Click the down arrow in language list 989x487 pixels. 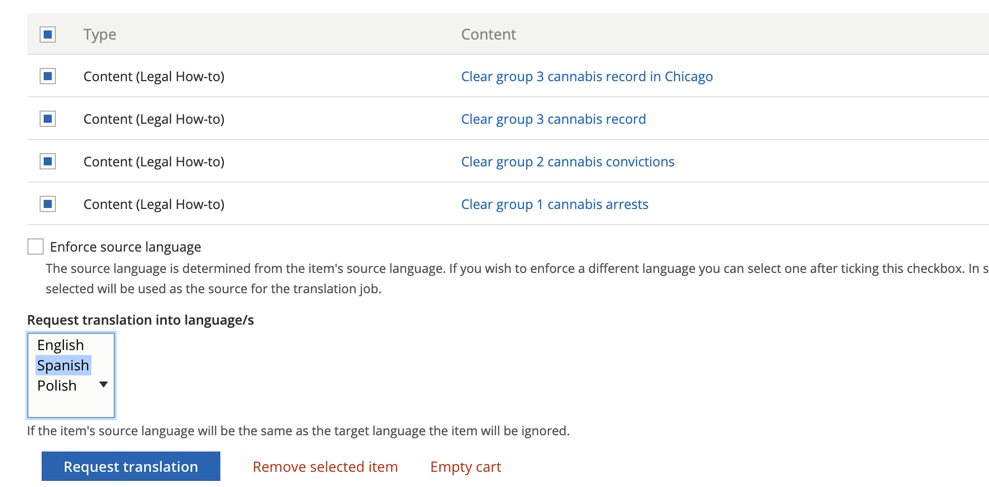click(x=104, y=385)
